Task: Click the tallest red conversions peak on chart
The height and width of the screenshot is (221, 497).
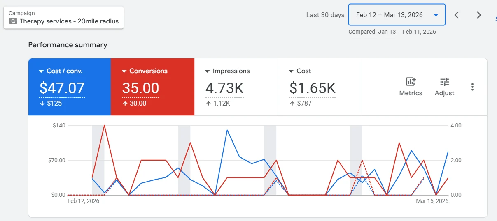Action: [x=104, y=125]
